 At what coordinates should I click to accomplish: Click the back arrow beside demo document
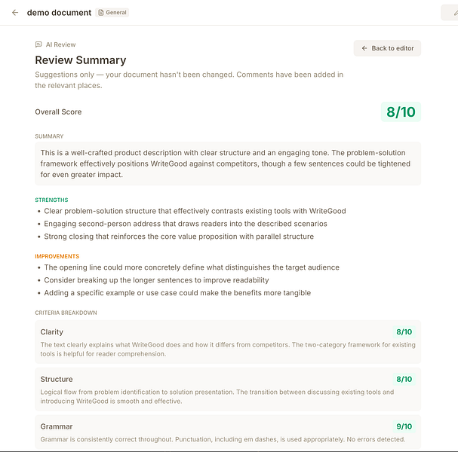click(15, 13)
